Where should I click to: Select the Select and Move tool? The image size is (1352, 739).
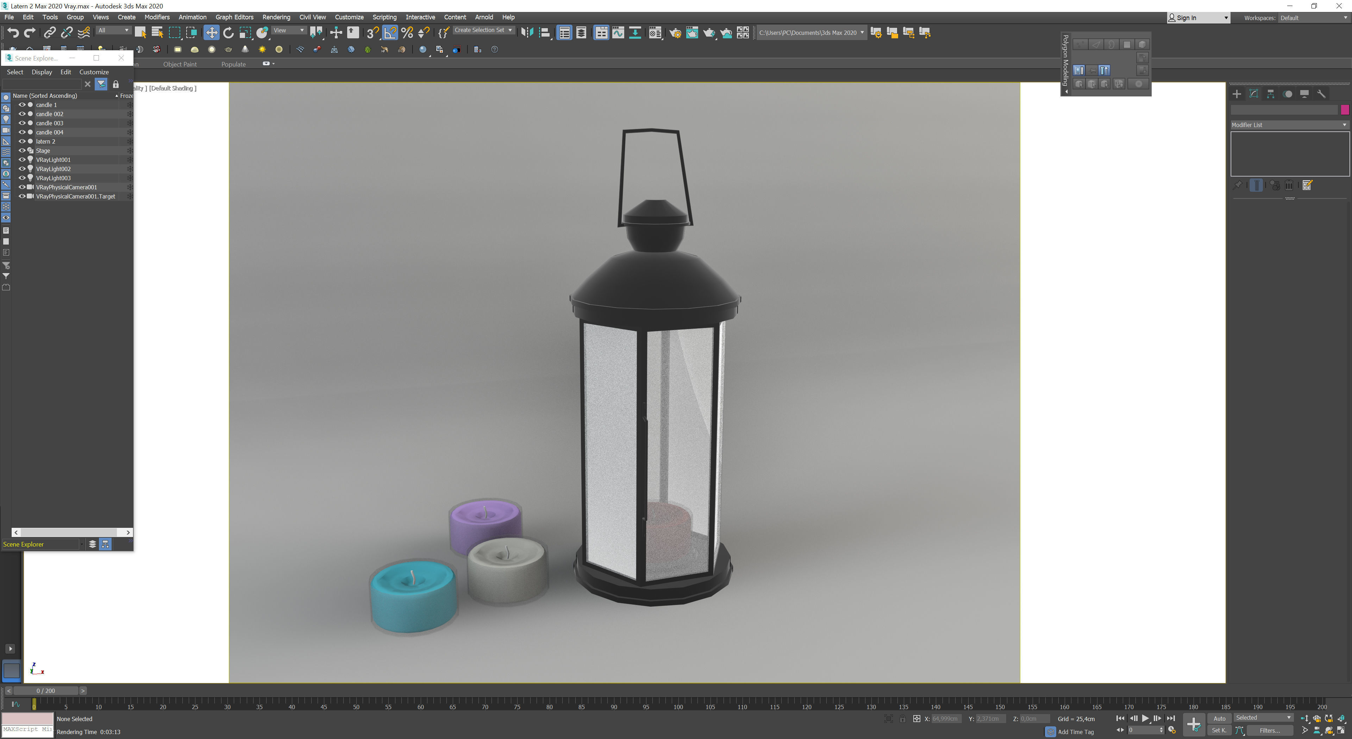[212, 32]
